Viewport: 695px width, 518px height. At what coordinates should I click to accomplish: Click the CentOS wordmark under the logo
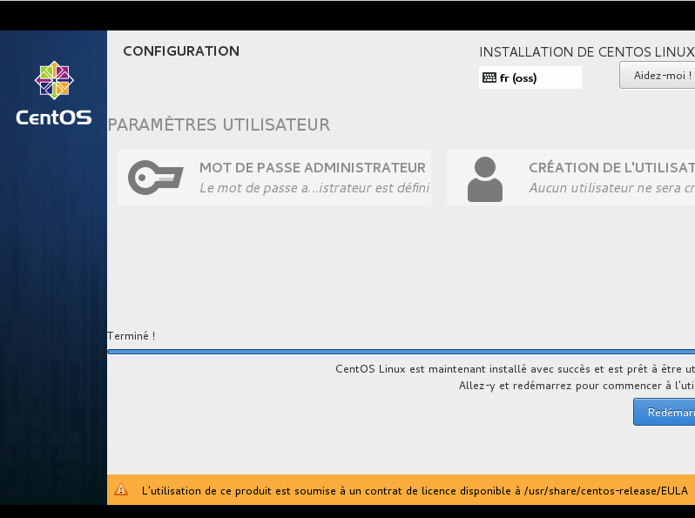(x=54, y=118)
